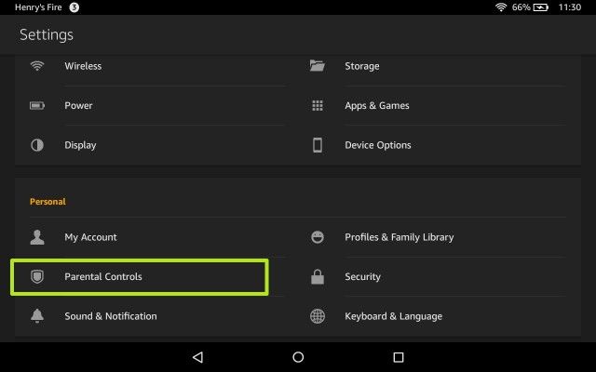Tap the Security padlock icon

pyautogui.click(x=318, y=277)
